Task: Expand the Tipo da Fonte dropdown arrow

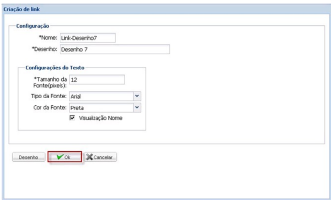Action: (x=137, y=96)
